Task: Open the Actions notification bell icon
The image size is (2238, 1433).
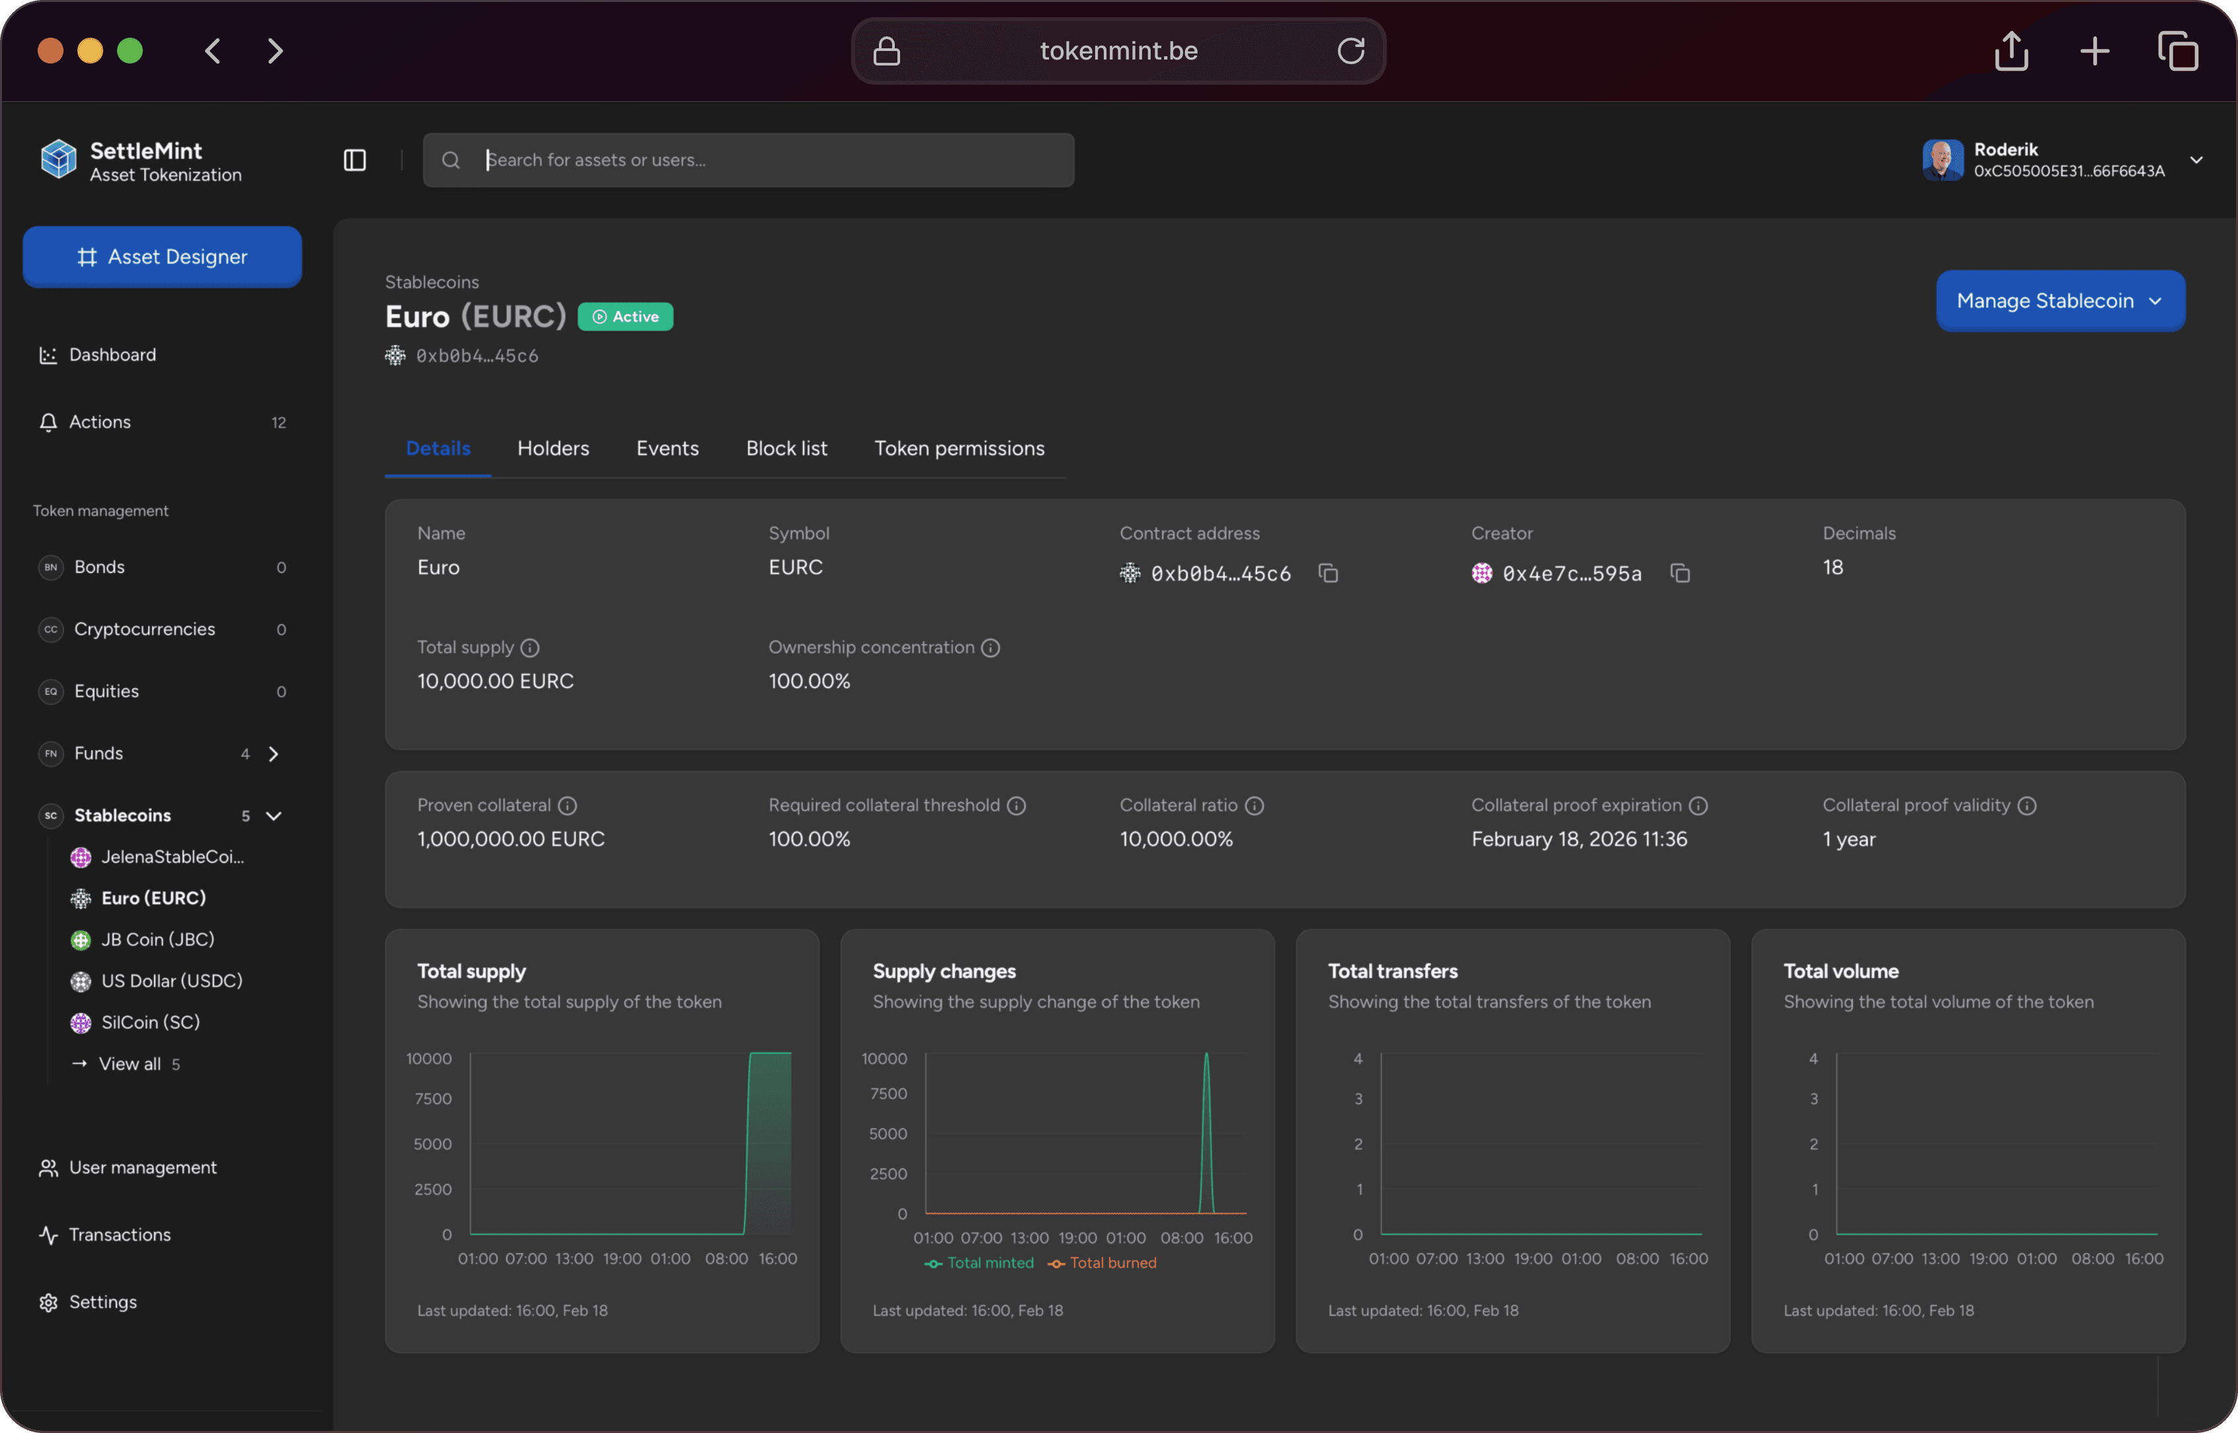Action: point(48,421)
